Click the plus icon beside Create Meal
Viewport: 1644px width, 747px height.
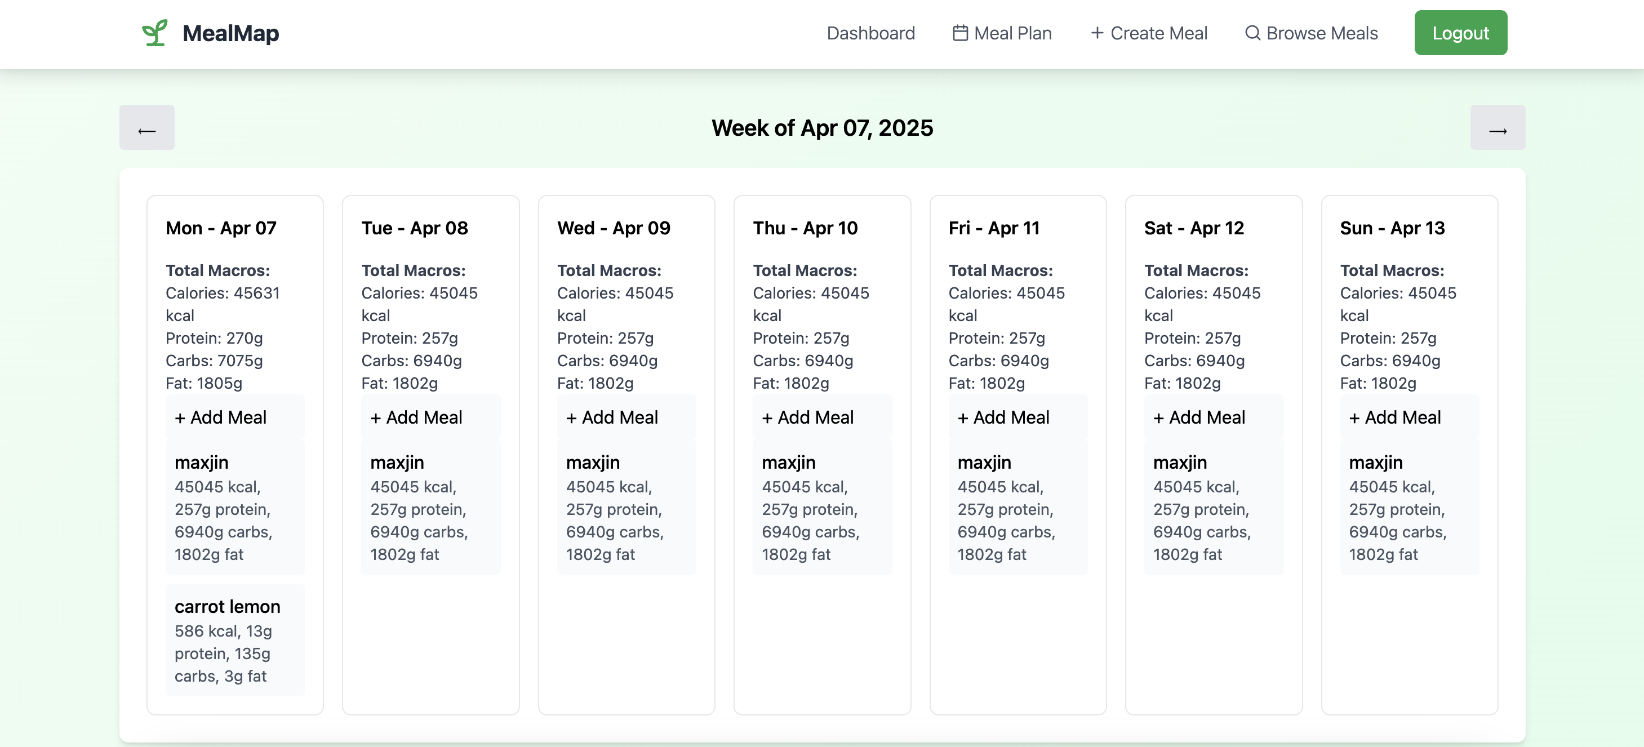click(x=1096, y=33)
